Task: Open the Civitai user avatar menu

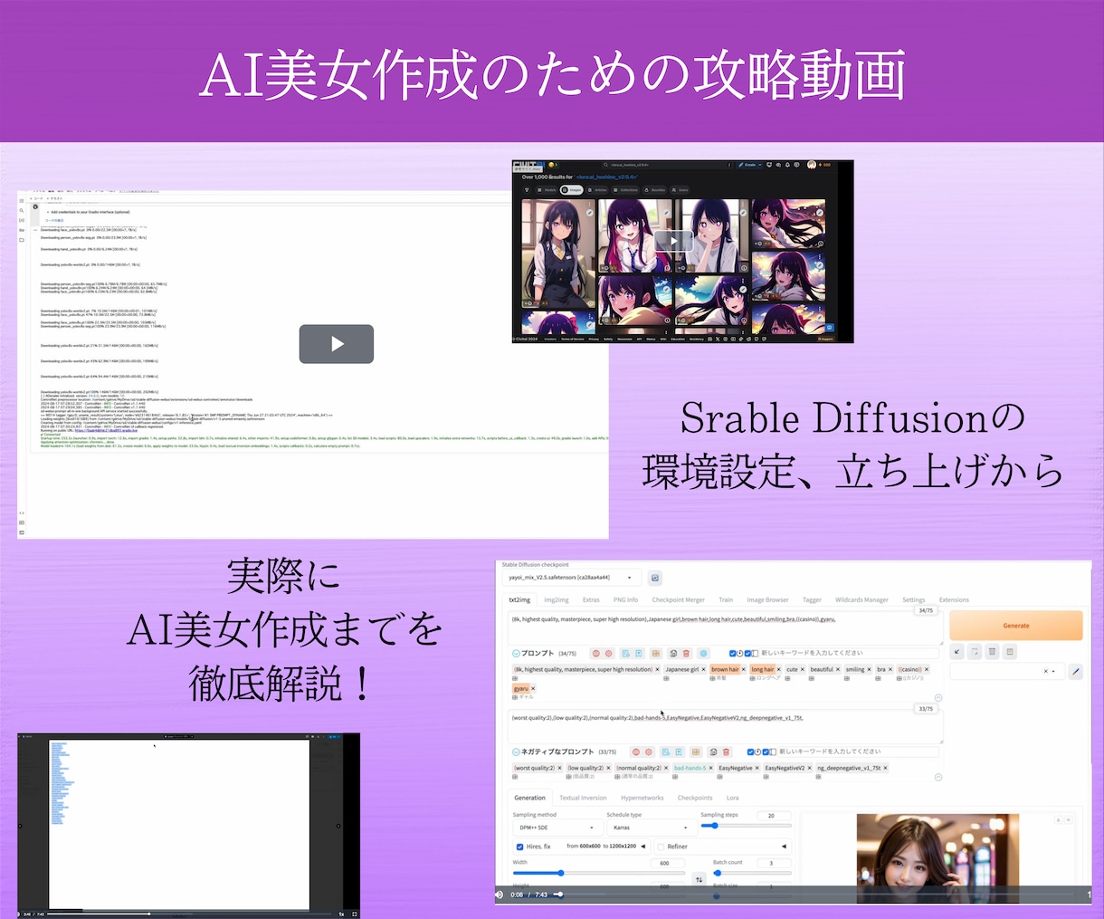Action: 812,165
